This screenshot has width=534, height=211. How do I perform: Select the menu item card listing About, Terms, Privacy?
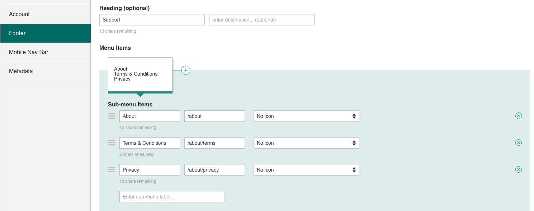click(x=140, y=75)
